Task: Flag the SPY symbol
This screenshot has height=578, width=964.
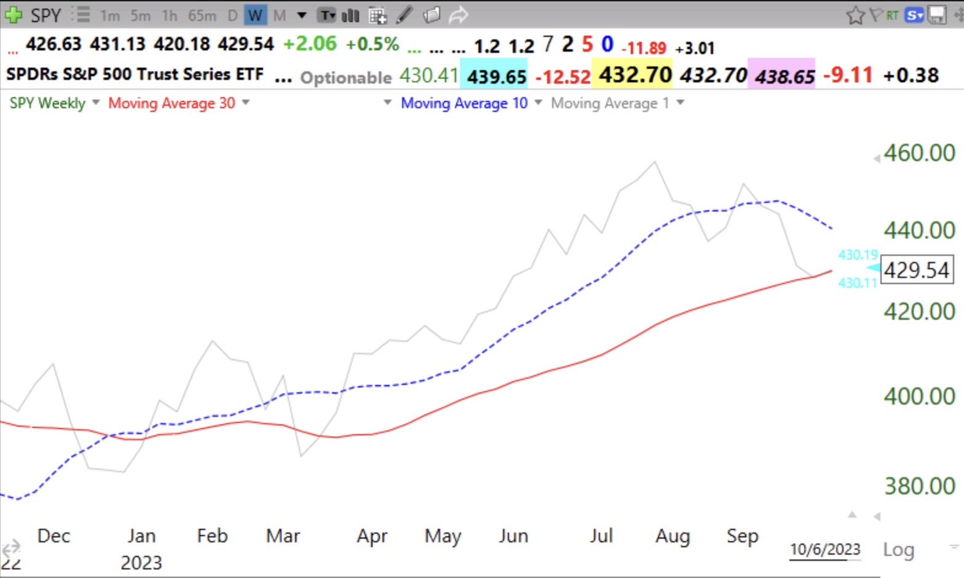Action: tap(875, 15)
